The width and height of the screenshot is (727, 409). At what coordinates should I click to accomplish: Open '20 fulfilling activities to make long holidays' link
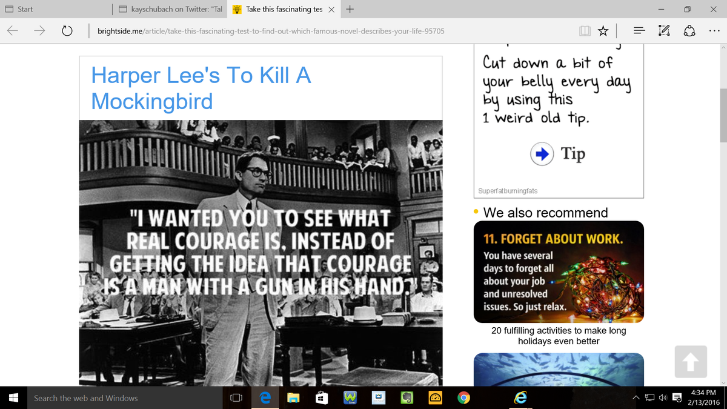(x=559, y=336)
